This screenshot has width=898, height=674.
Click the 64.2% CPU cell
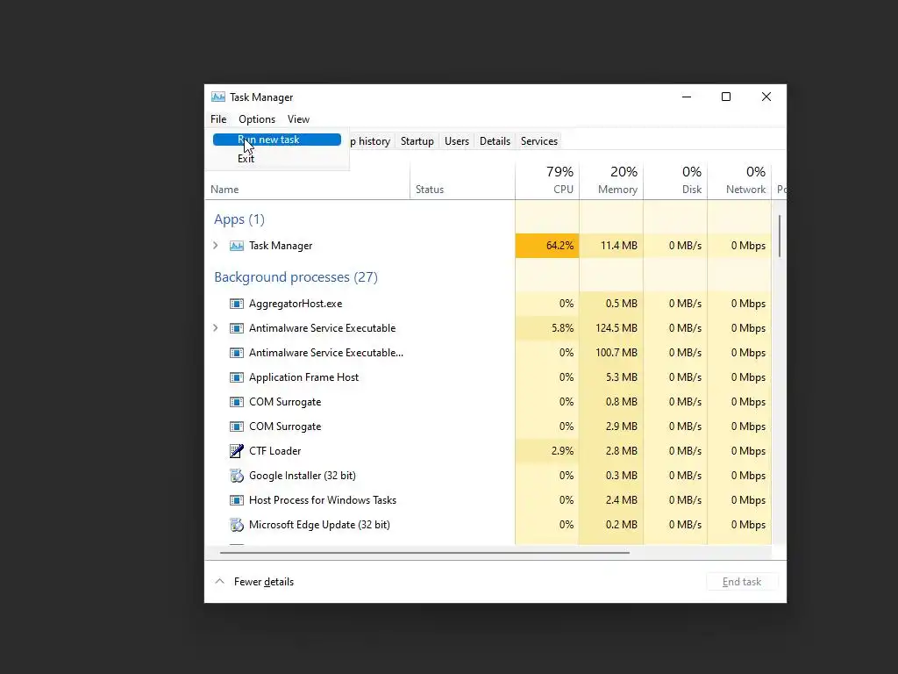(x=547, y=246)
